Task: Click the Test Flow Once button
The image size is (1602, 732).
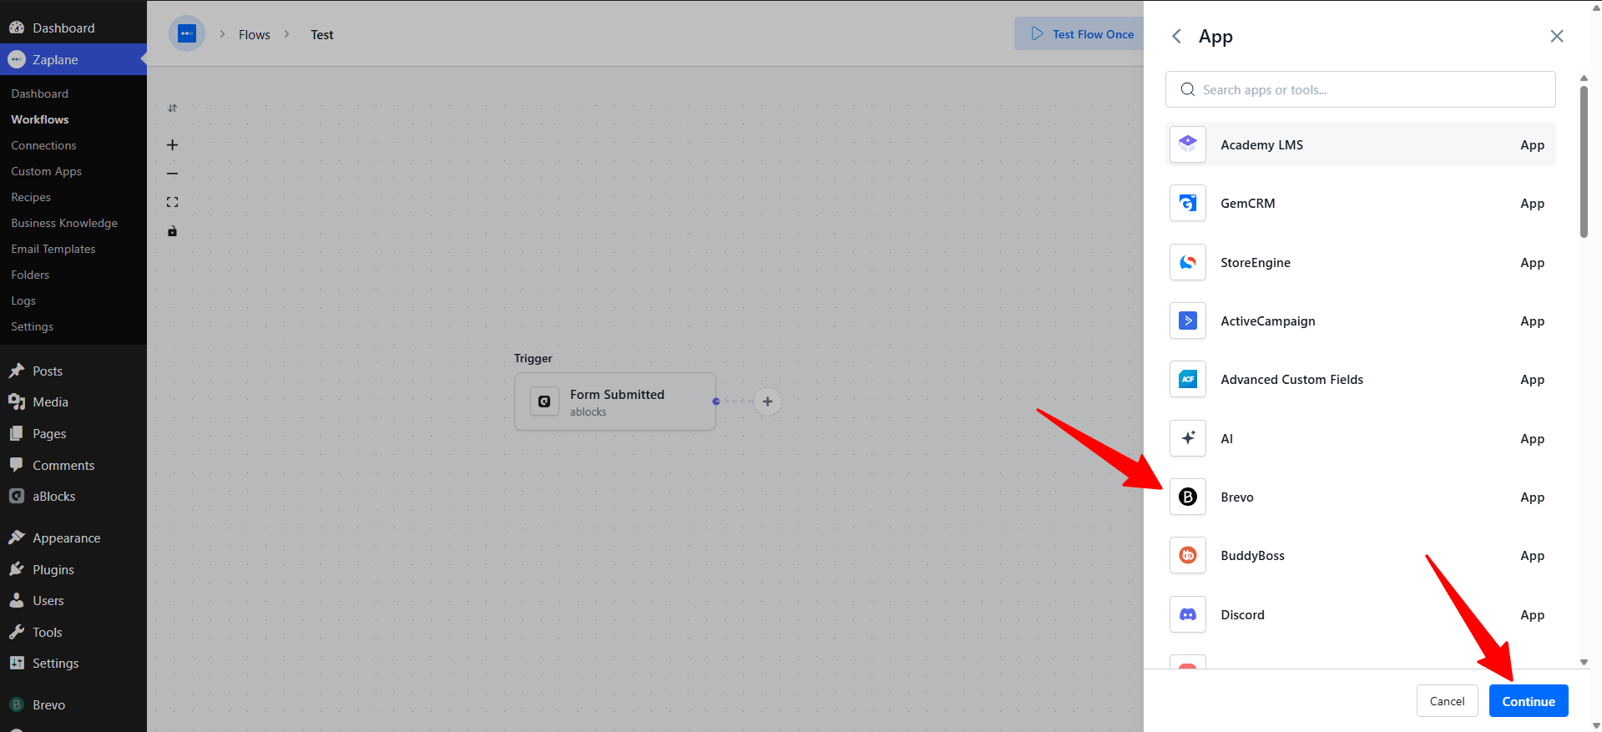Action: pos(1080,33)
